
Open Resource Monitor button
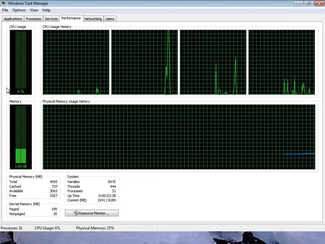click(x=92, y=213)
